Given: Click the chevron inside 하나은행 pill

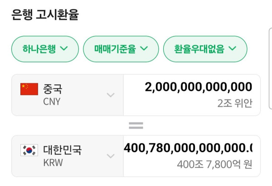Looking at the screenshot, I should click(64, 48).
